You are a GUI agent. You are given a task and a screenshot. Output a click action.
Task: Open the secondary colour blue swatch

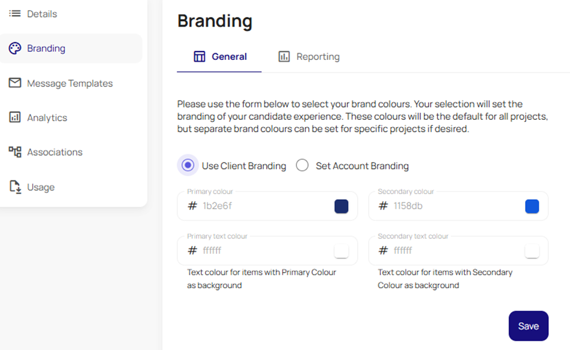(532, 206)
